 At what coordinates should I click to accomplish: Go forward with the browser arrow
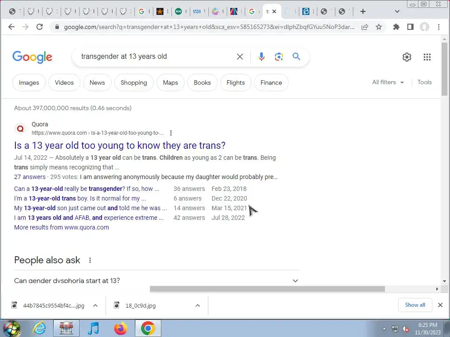pos(25,27)
